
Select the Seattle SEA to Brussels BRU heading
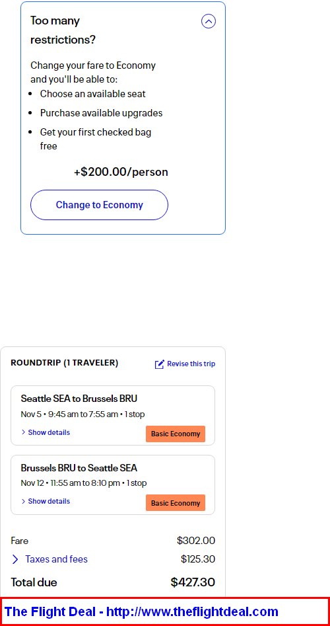click(79, 399)
